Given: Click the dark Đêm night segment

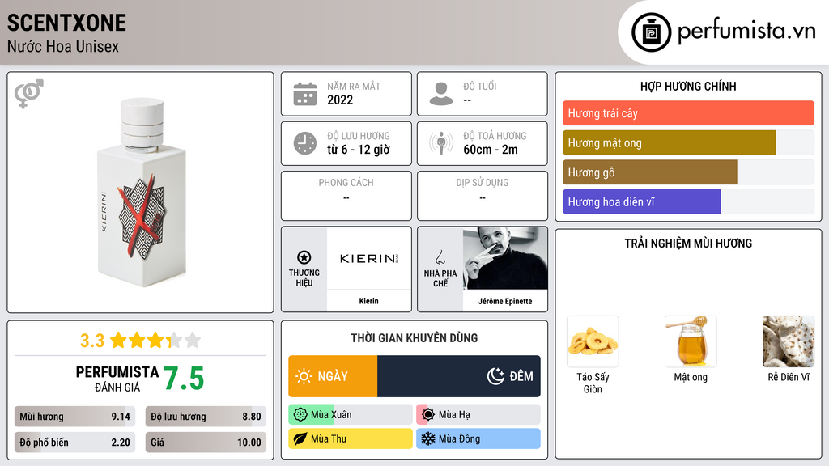Looking at the screenshot, I should coord(459,376).
